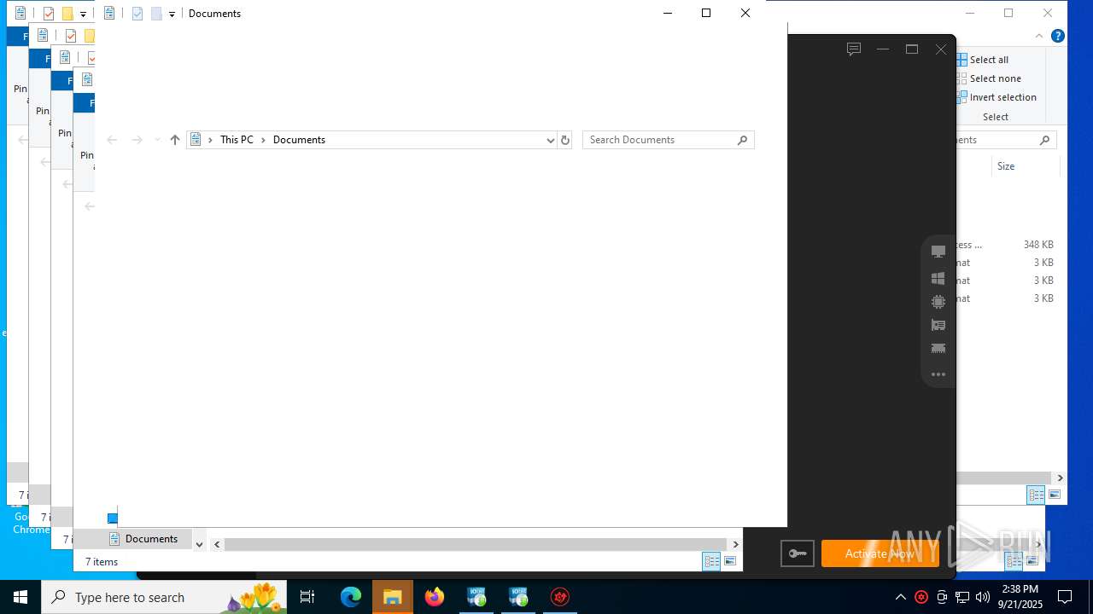Maximize the dark application window
Viewport: 1093px width, 614px height.
click(912, 49)
